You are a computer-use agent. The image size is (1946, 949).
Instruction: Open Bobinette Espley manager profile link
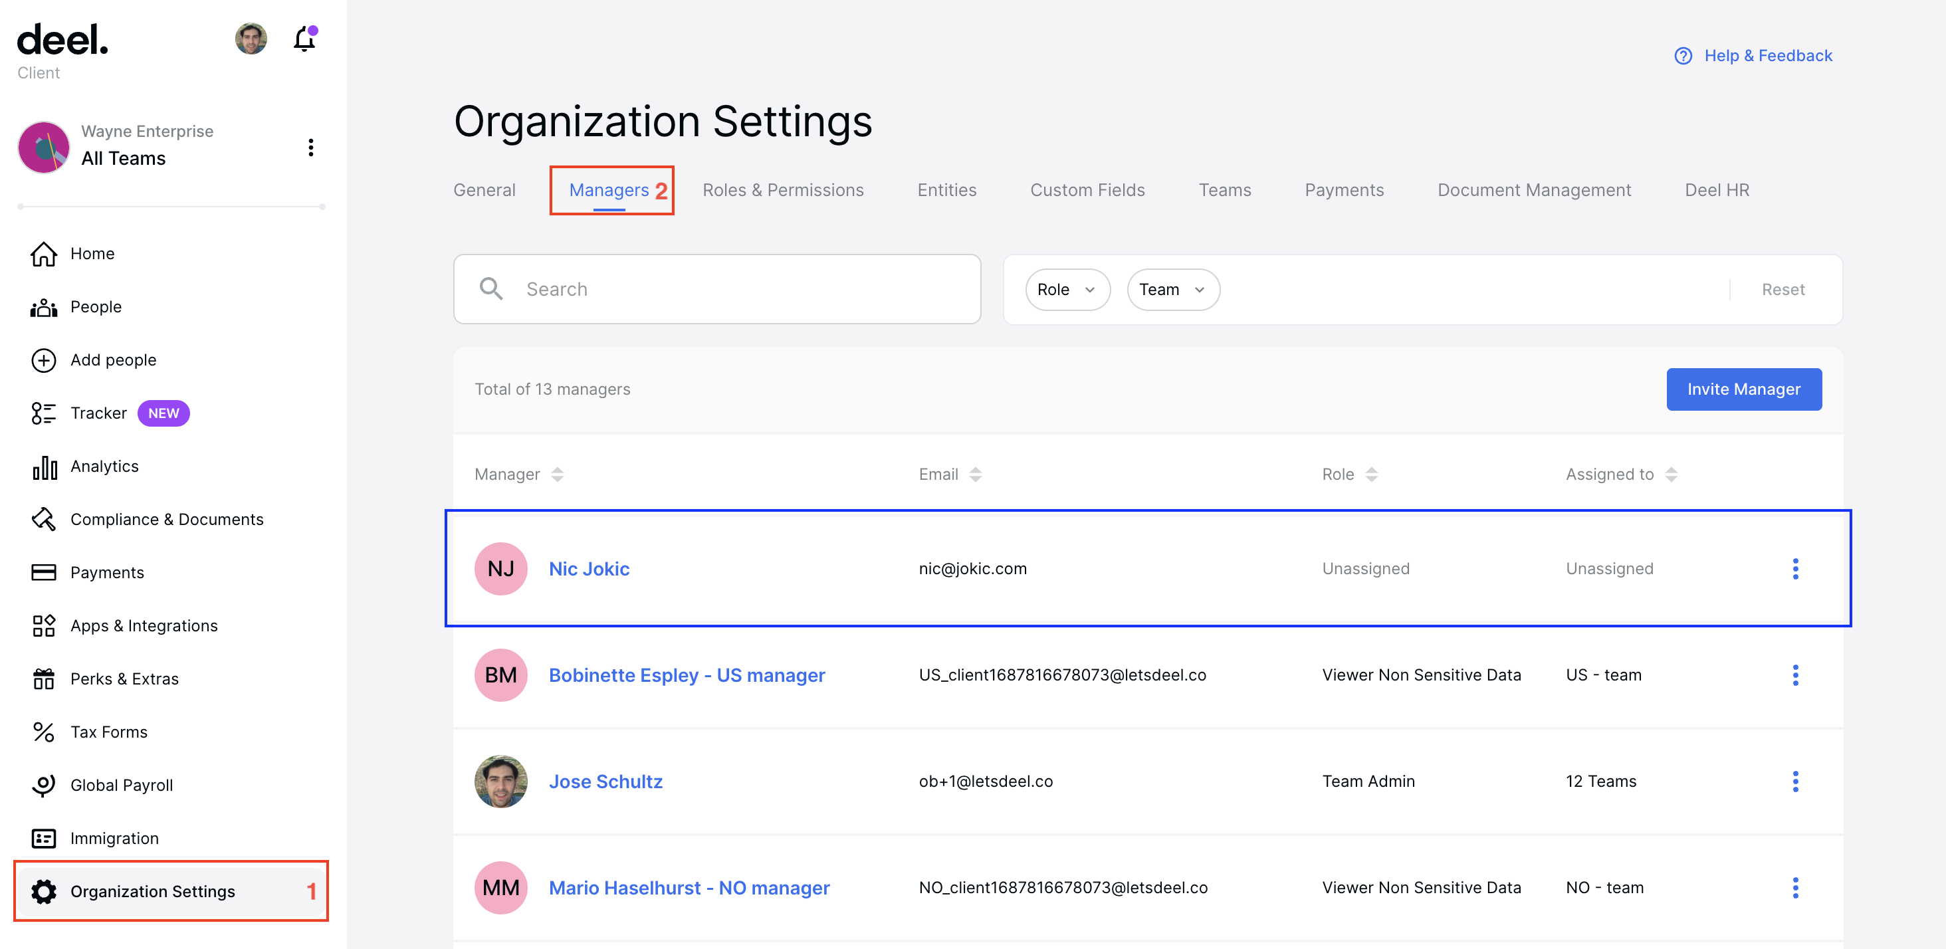[x=686, y=675]
